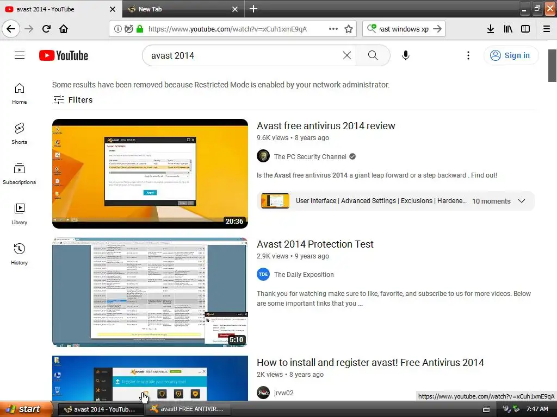
Task: Open the Filters option
Action: 73,100
